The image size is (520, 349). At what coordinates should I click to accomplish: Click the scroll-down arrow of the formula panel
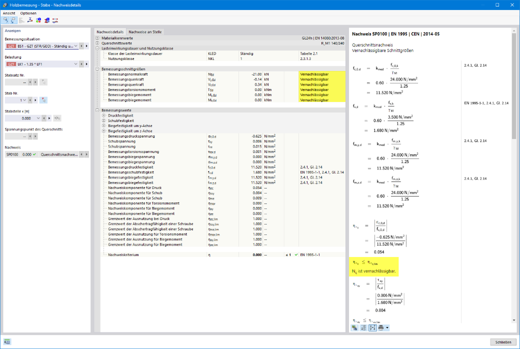(x=514, y=320)
